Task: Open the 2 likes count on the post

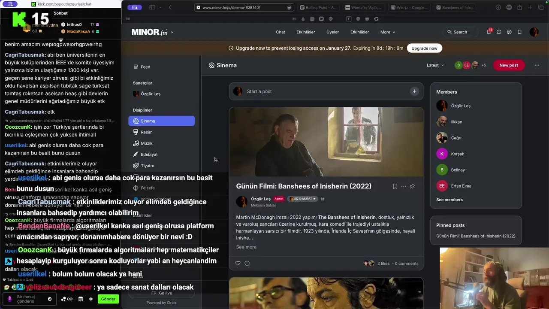Action: (383, 264)
